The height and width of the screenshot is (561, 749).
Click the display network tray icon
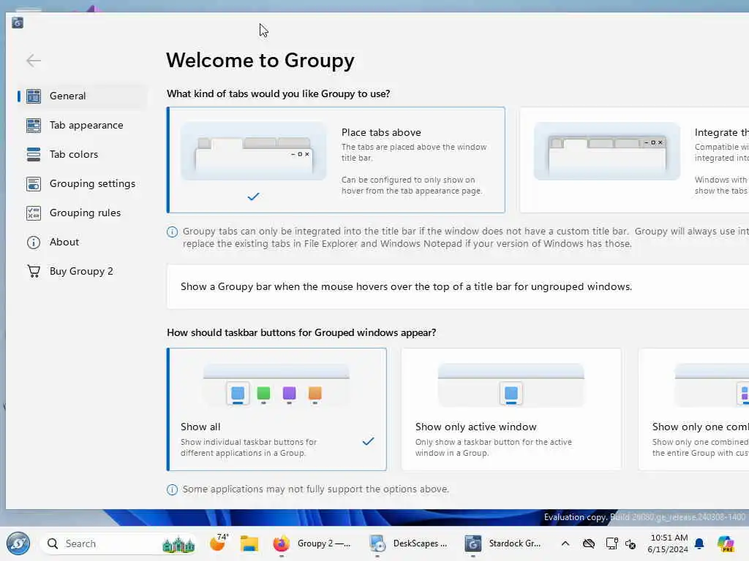click(611, 543)
